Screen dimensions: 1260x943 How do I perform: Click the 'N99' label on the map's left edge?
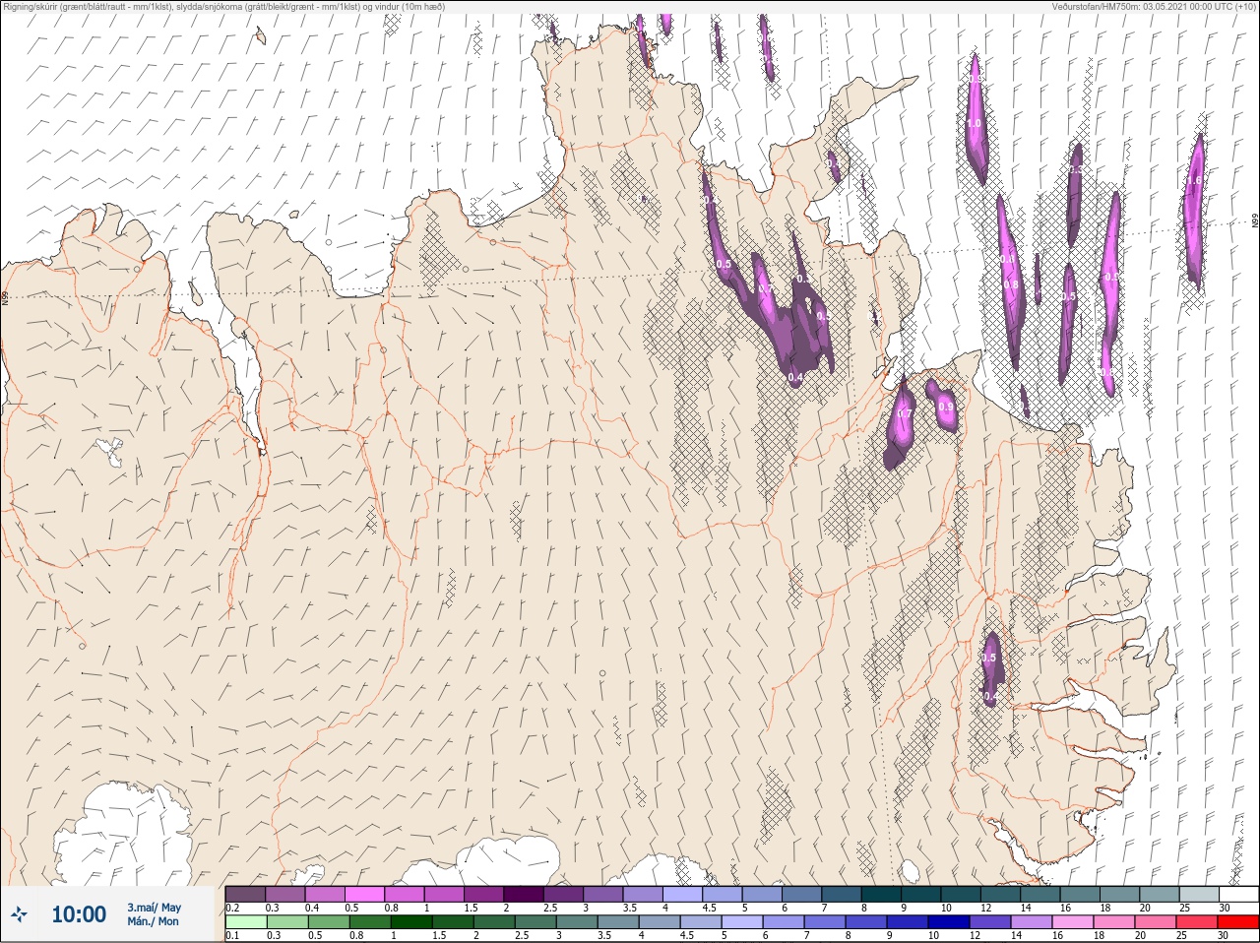pos(5,297)
